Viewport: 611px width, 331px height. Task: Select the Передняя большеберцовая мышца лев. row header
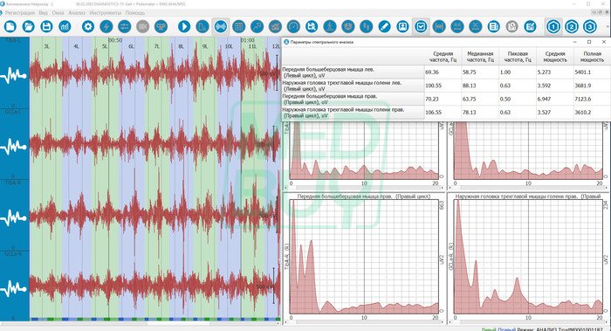(353, 72)
